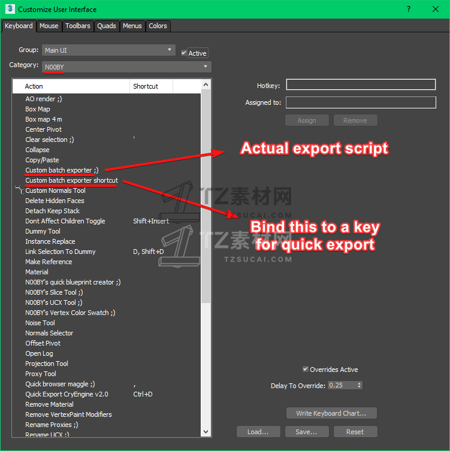Open the Colors tab
This screenshot has width=450, height=451.
158,26
